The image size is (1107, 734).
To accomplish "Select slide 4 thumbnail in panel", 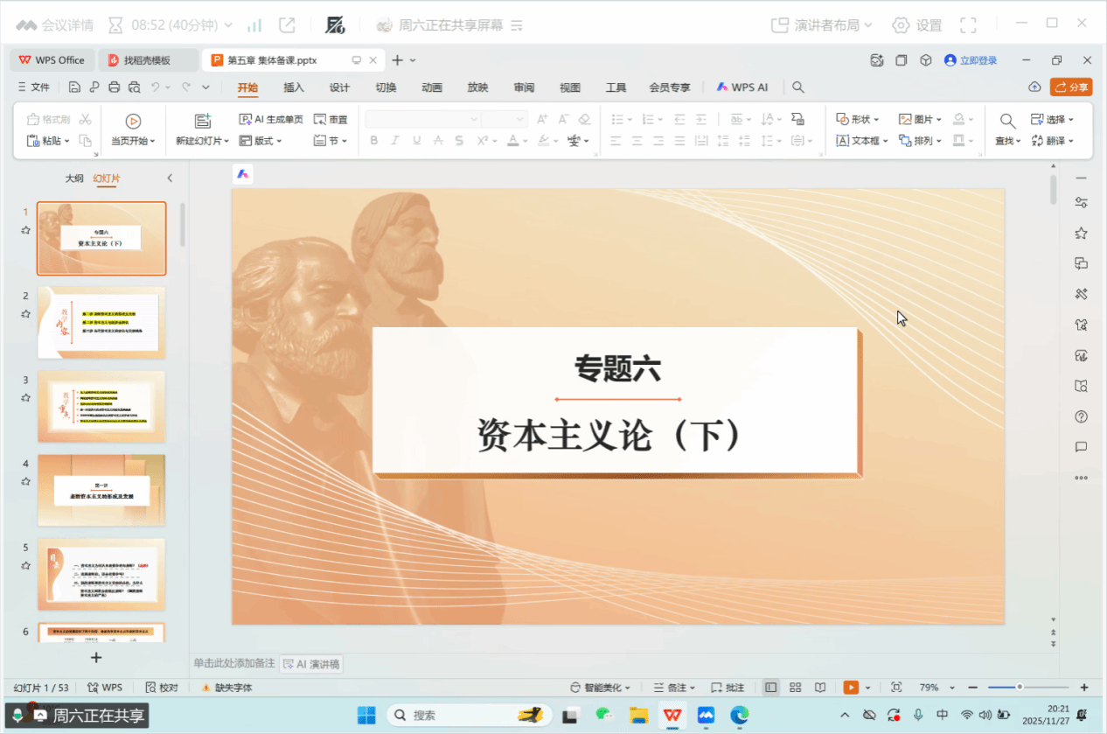I will pyautogui.click(x=101, y=490).
